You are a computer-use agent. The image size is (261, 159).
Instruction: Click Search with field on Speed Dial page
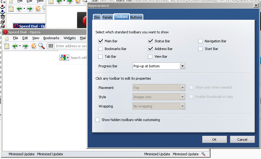[x=78, y=58]
